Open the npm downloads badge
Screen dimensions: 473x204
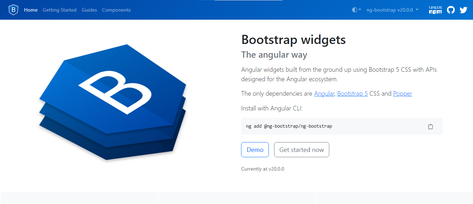435,10
